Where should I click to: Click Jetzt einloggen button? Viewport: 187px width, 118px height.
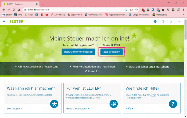[x=112, y=52]
